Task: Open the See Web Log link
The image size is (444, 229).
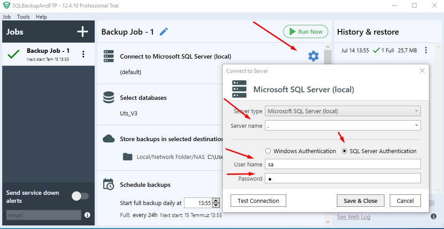Action: (x=353, y=217)
